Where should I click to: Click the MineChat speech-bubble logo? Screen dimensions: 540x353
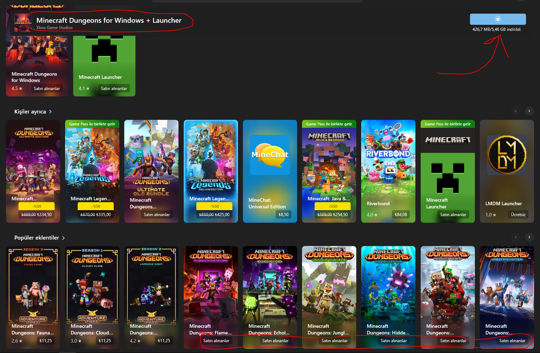pos(270,155)
